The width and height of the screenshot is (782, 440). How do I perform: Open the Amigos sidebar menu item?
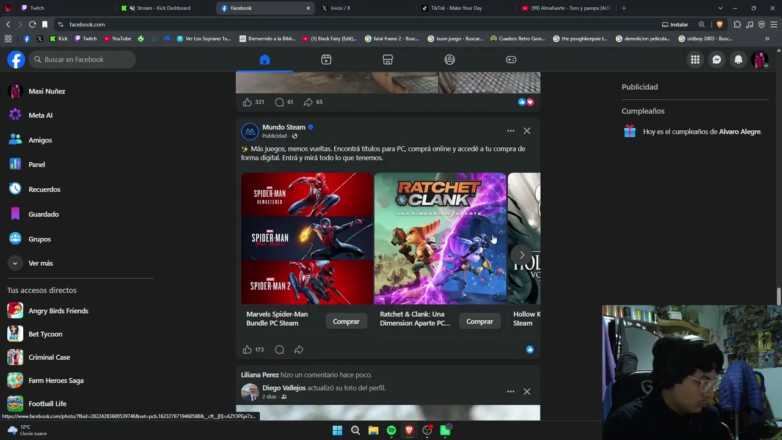[40, 140]
